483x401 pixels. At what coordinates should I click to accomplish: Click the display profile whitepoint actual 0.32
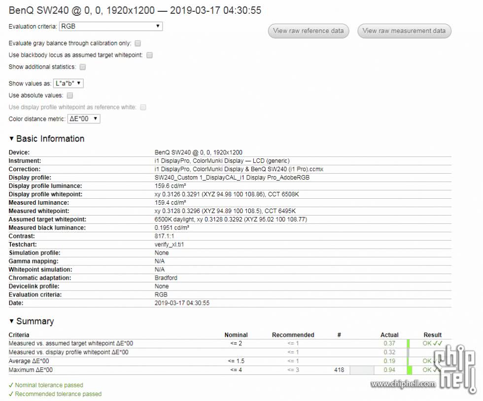389,352
